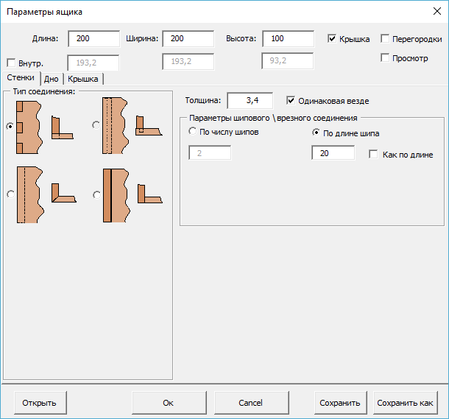
Task: Turn on the Просмотр preview checkbox
Action: [x=386, y=58]
